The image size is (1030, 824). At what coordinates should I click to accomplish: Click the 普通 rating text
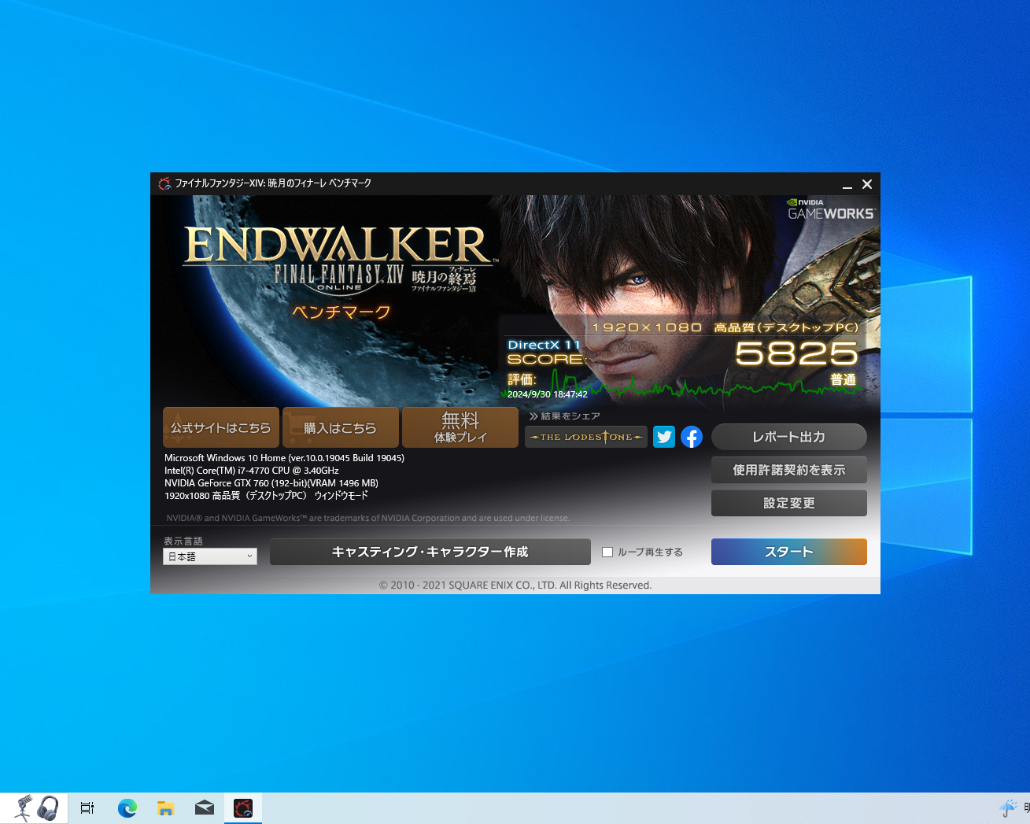point(843,379)
